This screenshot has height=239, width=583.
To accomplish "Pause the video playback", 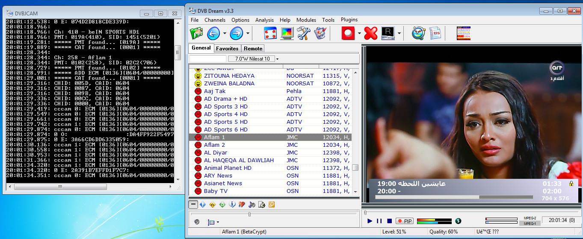I will point(379,221).
